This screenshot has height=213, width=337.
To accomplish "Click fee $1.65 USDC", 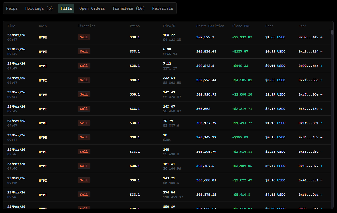I will point(275,37).
